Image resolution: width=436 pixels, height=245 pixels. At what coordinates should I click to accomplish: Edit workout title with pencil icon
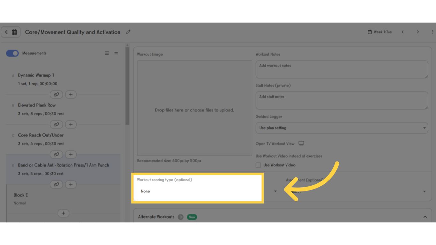(128, 32)
